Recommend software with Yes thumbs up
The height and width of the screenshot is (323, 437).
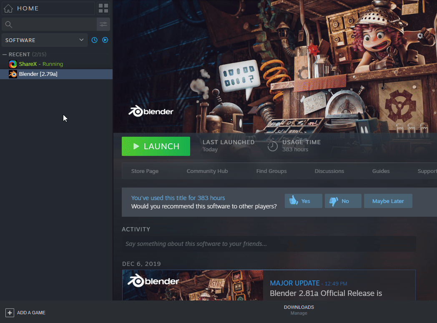[304, 201]
